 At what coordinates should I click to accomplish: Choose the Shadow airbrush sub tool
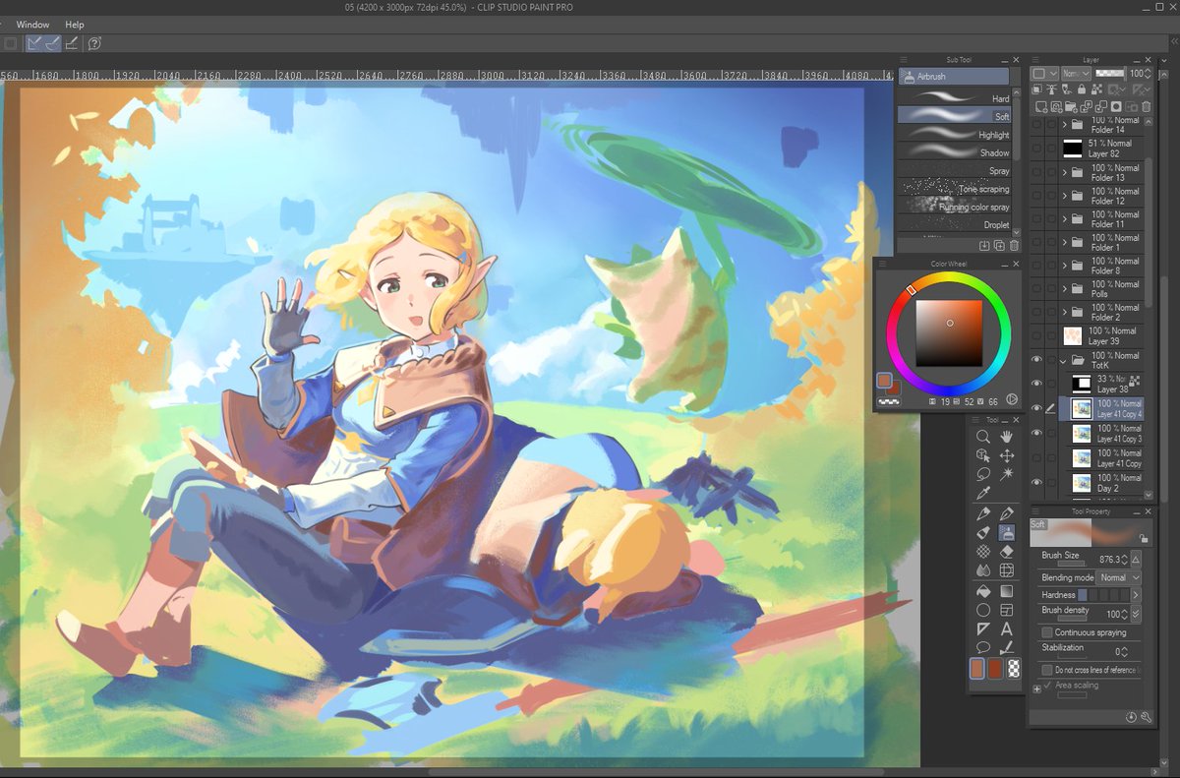pos(954,152)
